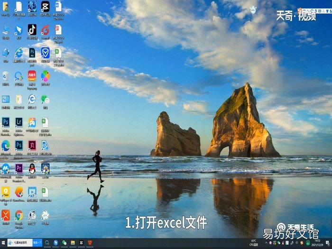Focus the taskbar search box with IE logo
Screen dimensions: 332x249
20,243
